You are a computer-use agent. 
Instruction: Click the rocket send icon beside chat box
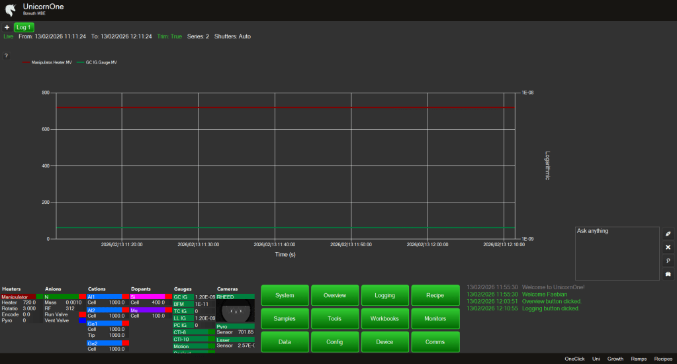[668, 234]
